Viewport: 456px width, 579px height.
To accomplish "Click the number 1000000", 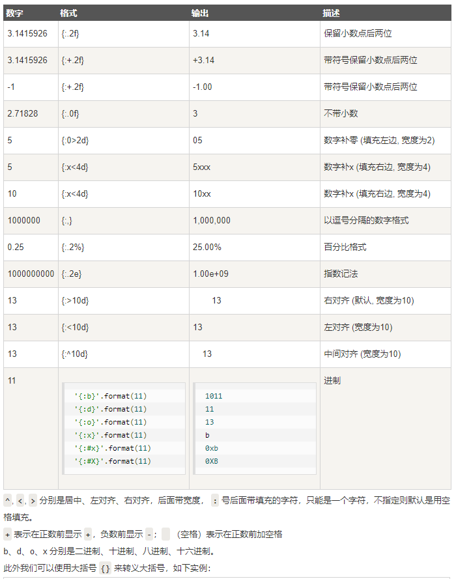I will click(x=23, y=220).
